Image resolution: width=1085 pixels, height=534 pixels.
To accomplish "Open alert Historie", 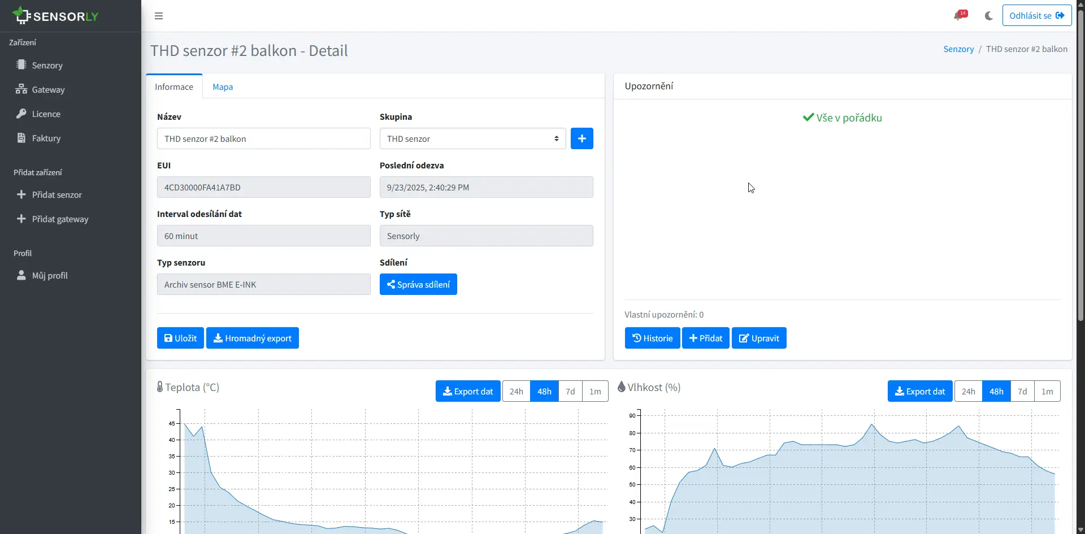I will point(652,338).
